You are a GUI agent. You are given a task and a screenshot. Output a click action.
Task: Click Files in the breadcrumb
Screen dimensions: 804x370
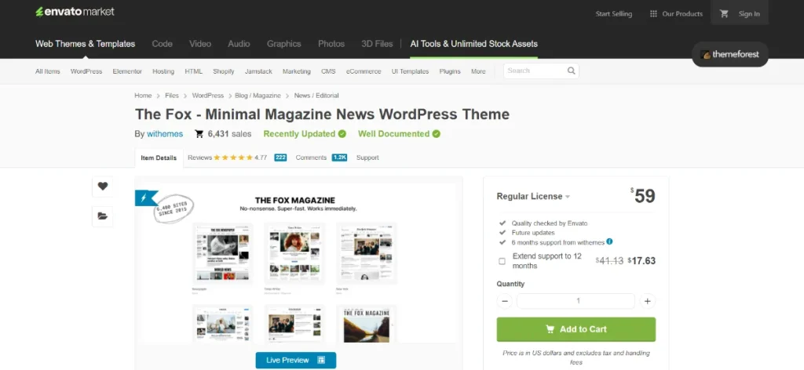coord(172,96)
